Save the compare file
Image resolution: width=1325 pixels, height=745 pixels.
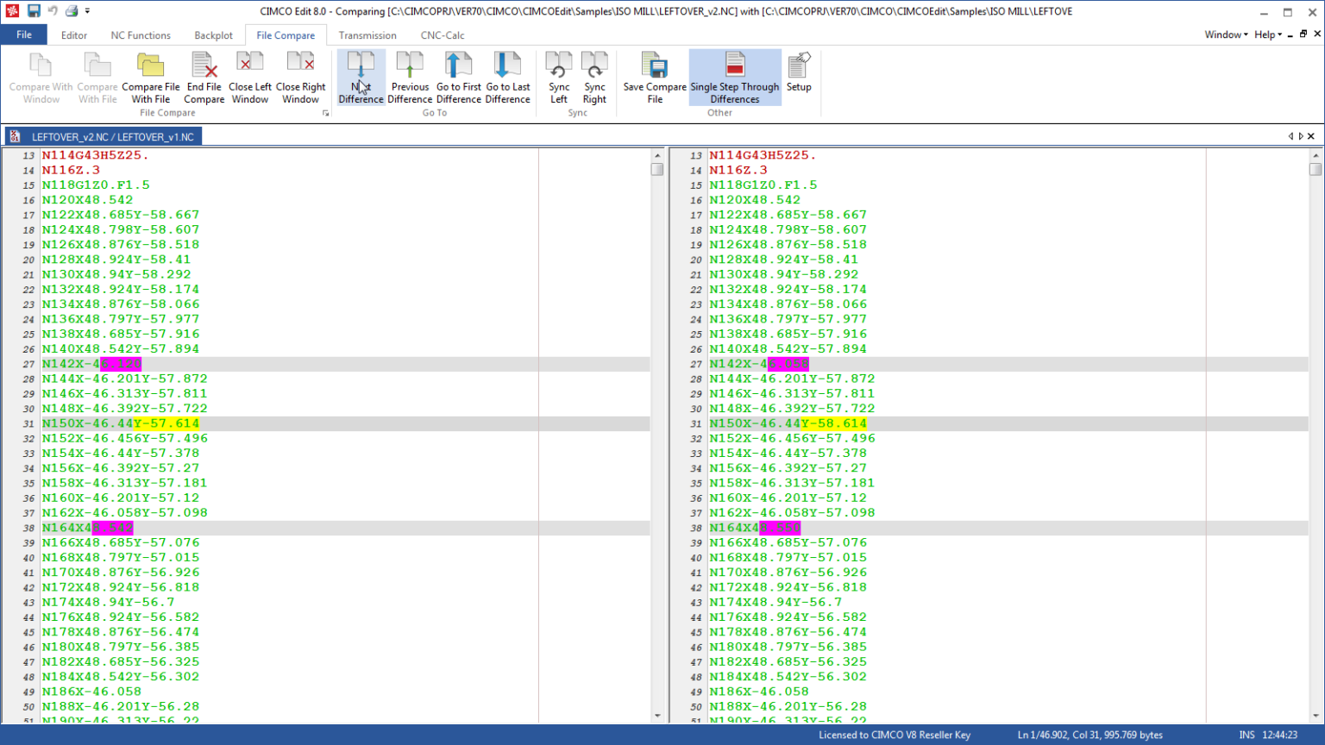tap(654, 78)
